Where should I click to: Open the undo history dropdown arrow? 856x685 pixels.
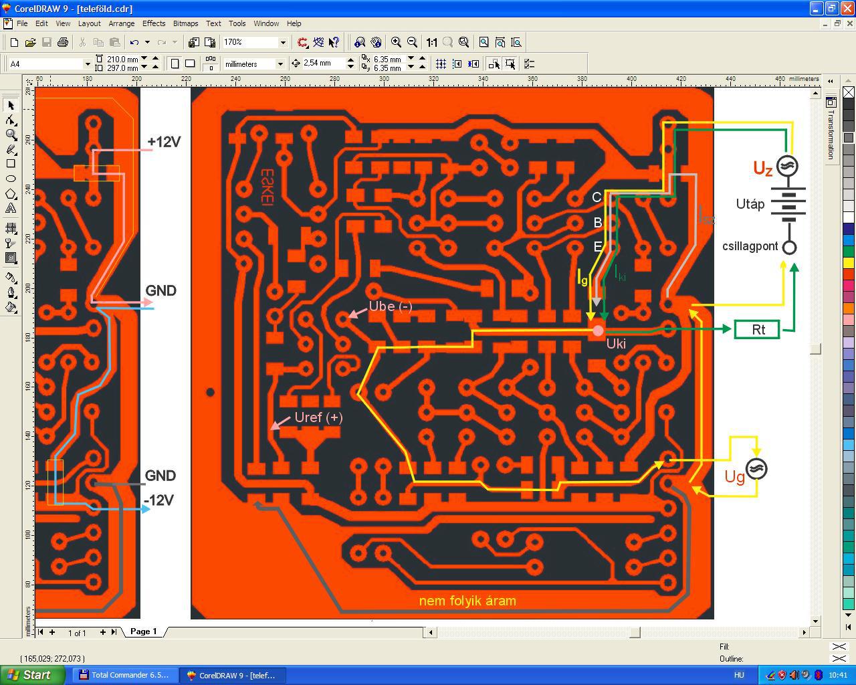point(147,42)
